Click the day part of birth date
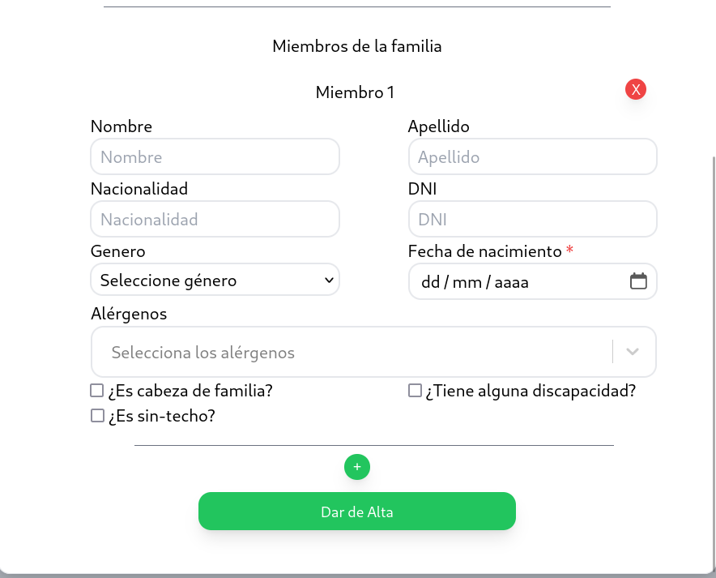This screenshot has width=716, height=578. [430, 282]
